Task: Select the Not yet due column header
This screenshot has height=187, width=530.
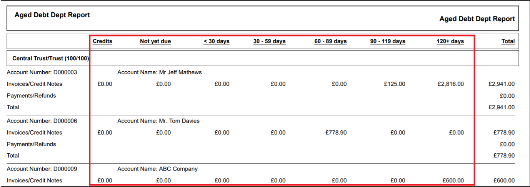Action: pyautogui.click(x=155, y=41)
